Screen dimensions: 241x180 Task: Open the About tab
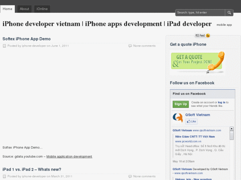point(24,9)
